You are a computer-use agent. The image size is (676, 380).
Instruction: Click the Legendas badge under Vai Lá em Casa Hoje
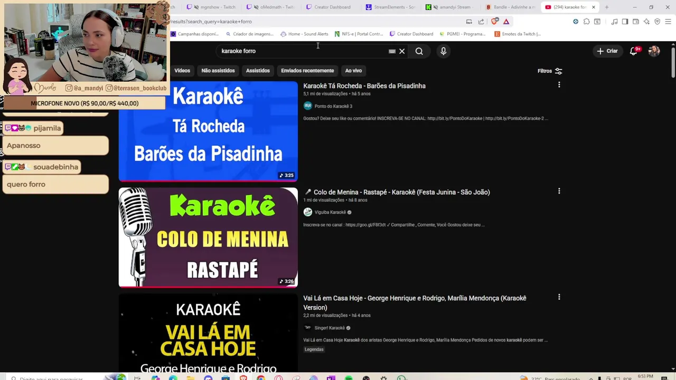tap(314, 349)
